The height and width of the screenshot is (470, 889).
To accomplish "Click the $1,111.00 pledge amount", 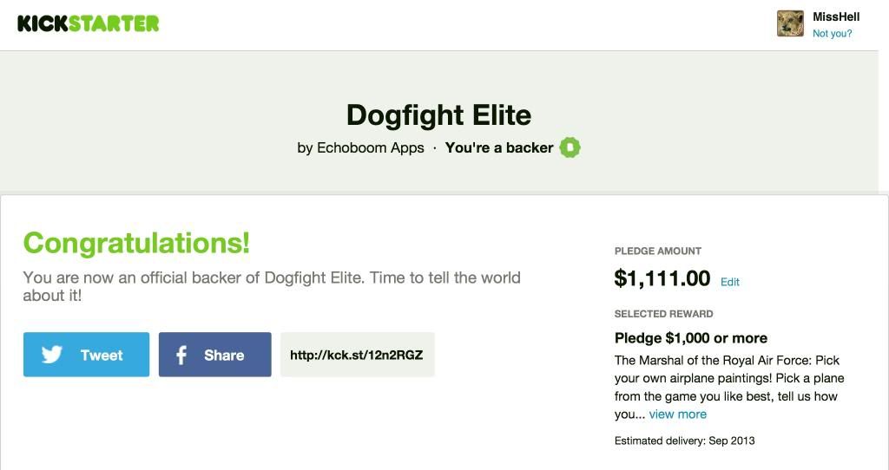I will pos(662,278).
